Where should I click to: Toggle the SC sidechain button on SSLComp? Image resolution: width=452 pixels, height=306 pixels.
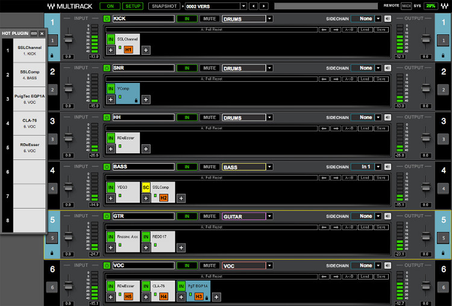point(146,188)
